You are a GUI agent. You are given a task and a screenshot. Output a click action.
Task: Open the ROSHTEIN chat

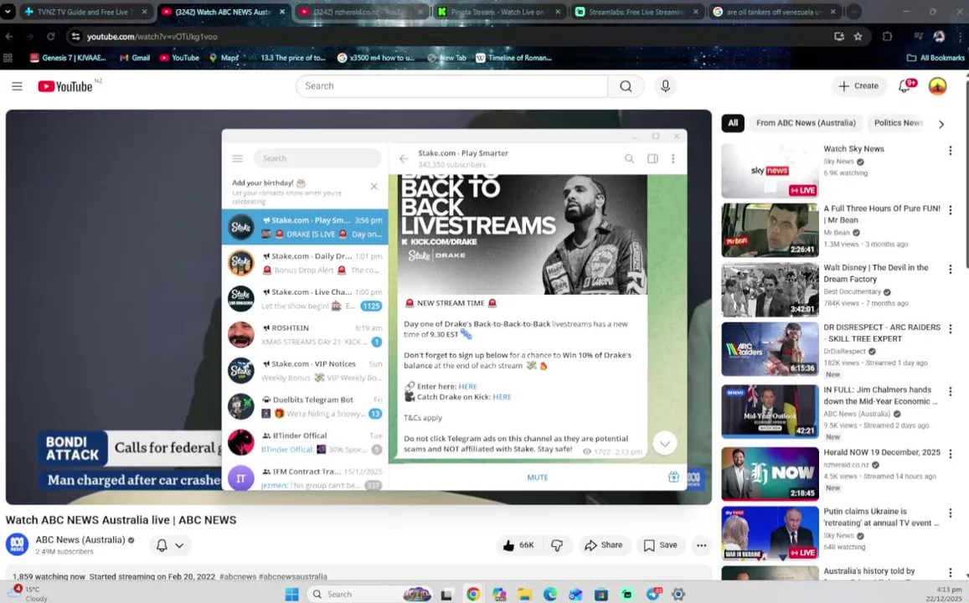click(x=306, y=334)
